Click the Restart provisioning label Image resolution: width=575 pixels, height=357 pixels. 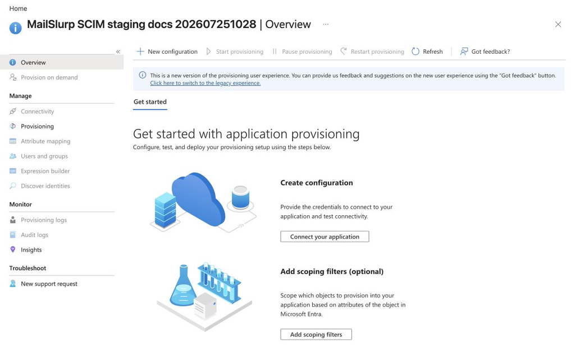pyautogui.click(x=377, y=52)
